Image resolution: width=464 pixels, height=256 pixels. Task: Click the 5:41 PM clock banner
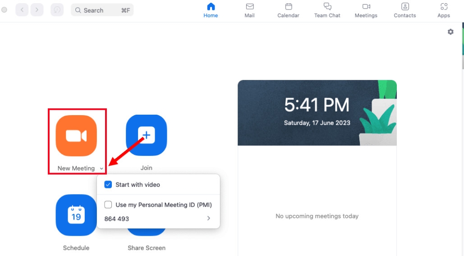coord(317,113)
